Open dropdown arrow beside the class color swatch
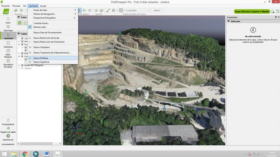 click(125, 10)
